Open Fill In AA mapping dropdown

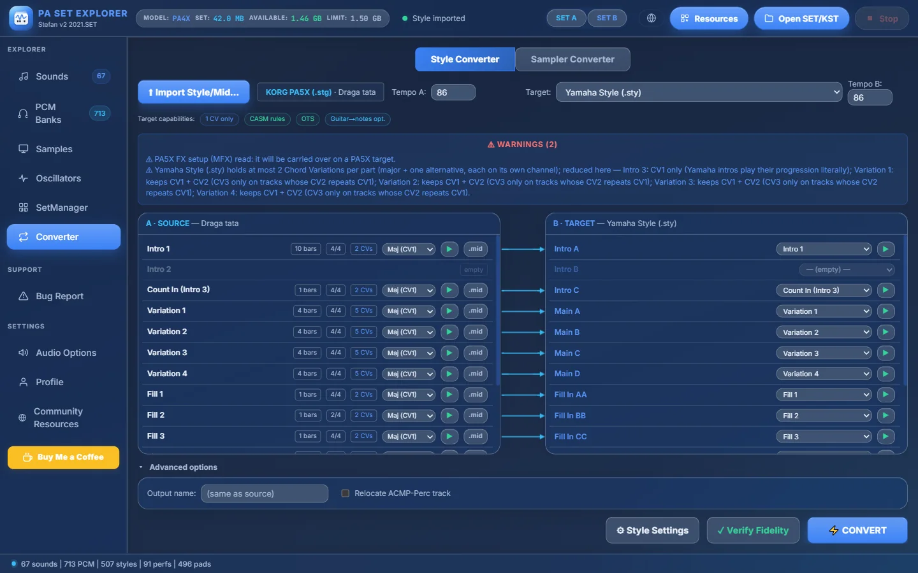[x=824, y=395]
